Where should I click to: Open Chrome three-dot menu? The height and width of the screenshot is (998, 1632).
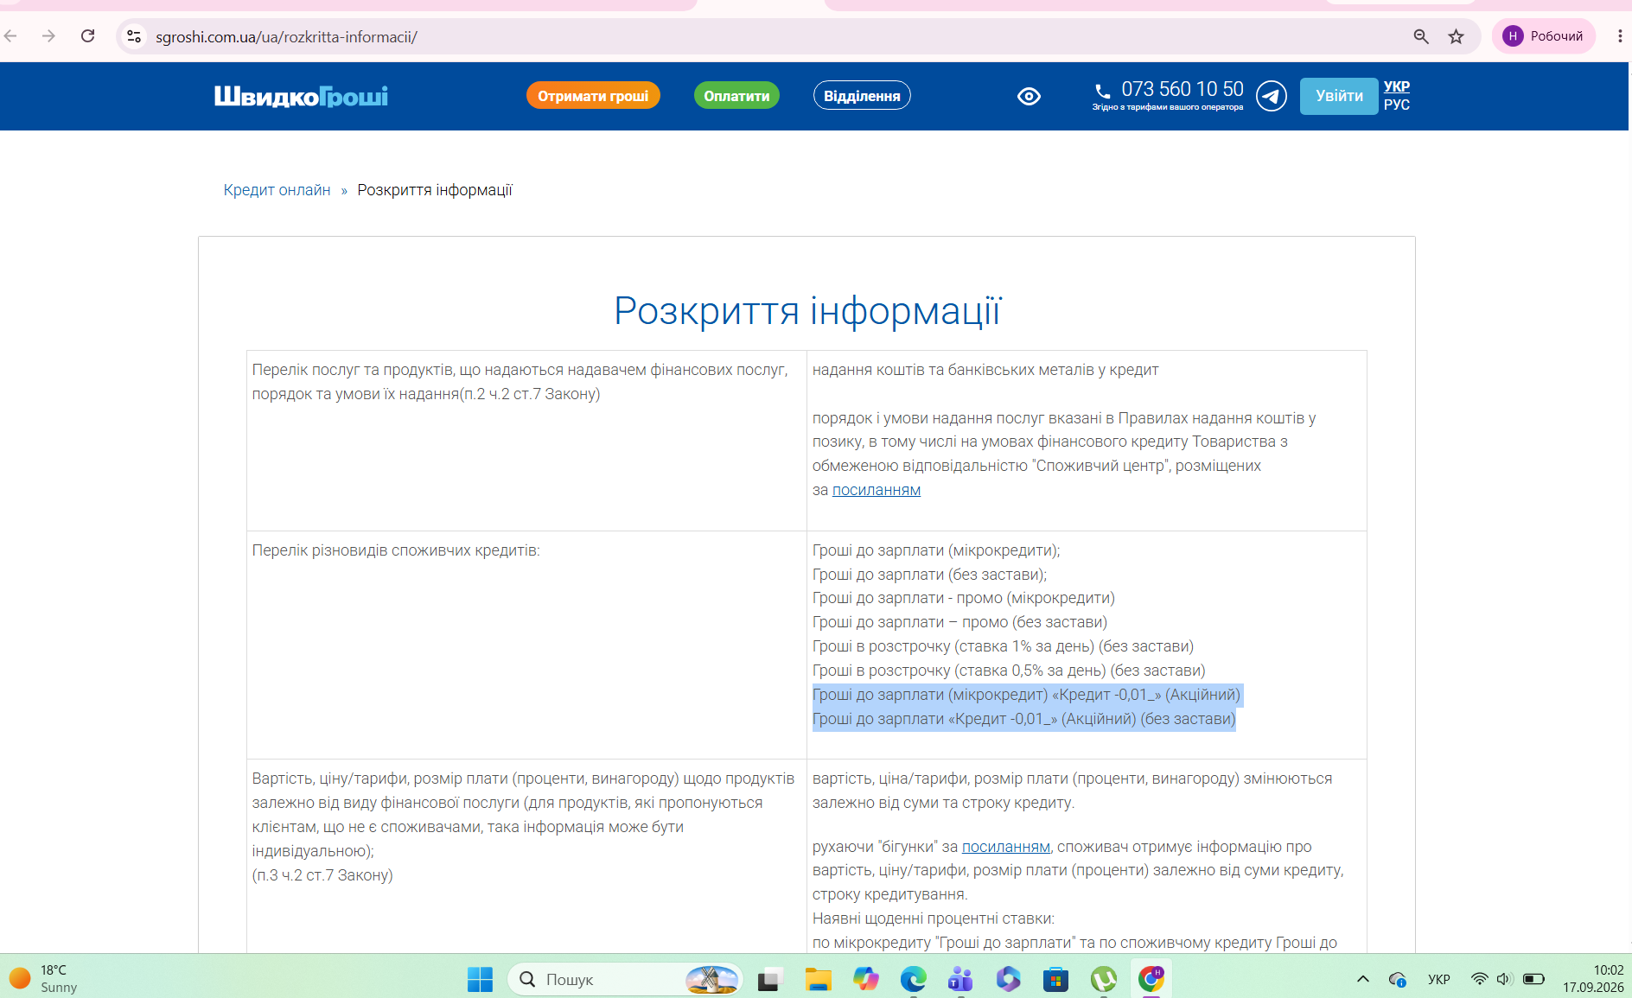[x=1619, y=36]
